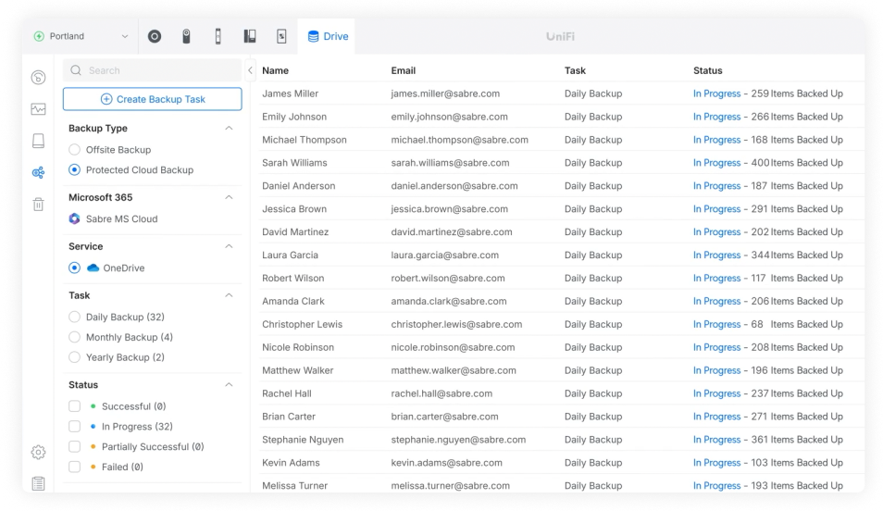The image size is (883, 511).
Task: Select the Monthly Backup radio option
Action: coord(75,338)
